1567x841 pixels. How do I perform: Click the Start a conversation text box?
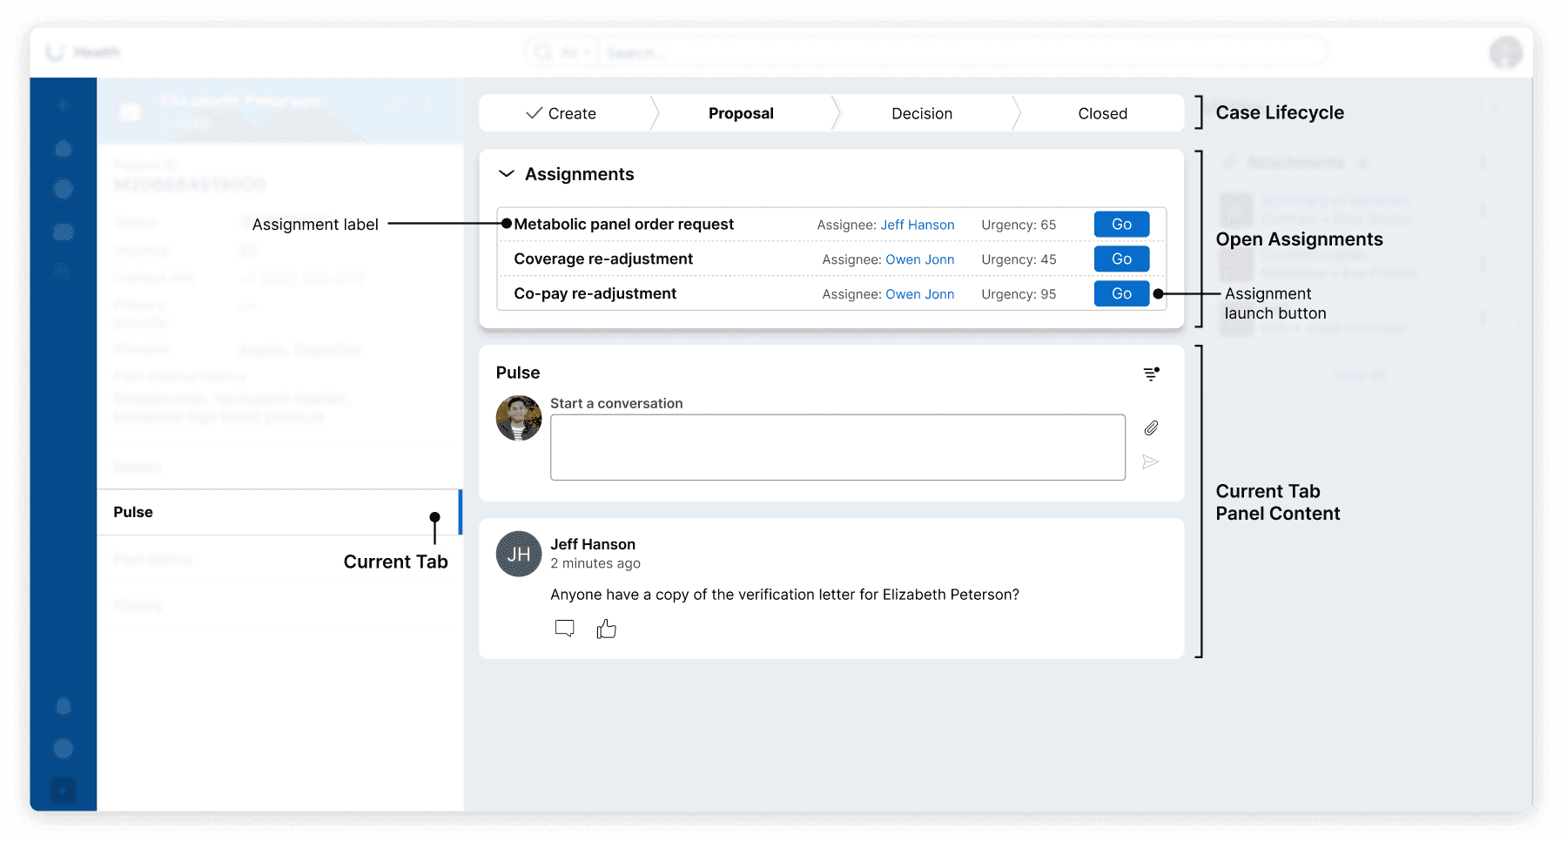coord(837,447)
